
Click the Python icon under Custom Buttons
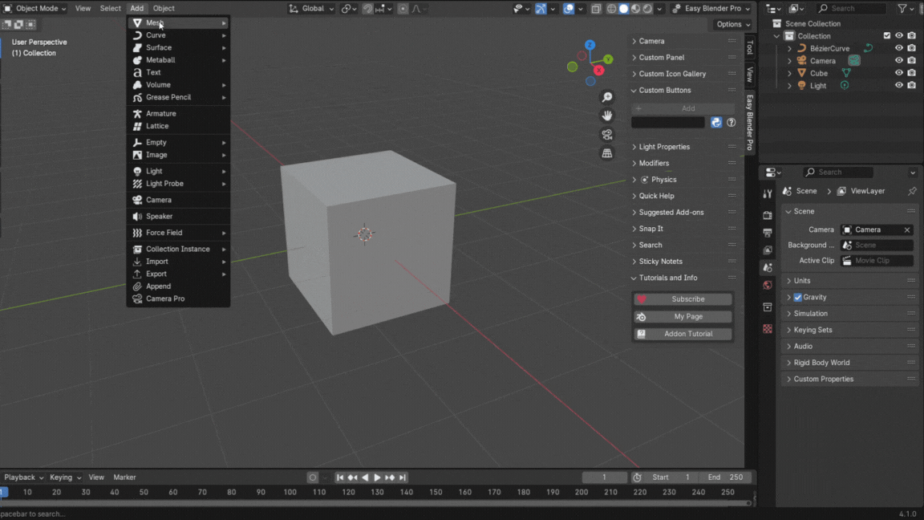(716, 123)
